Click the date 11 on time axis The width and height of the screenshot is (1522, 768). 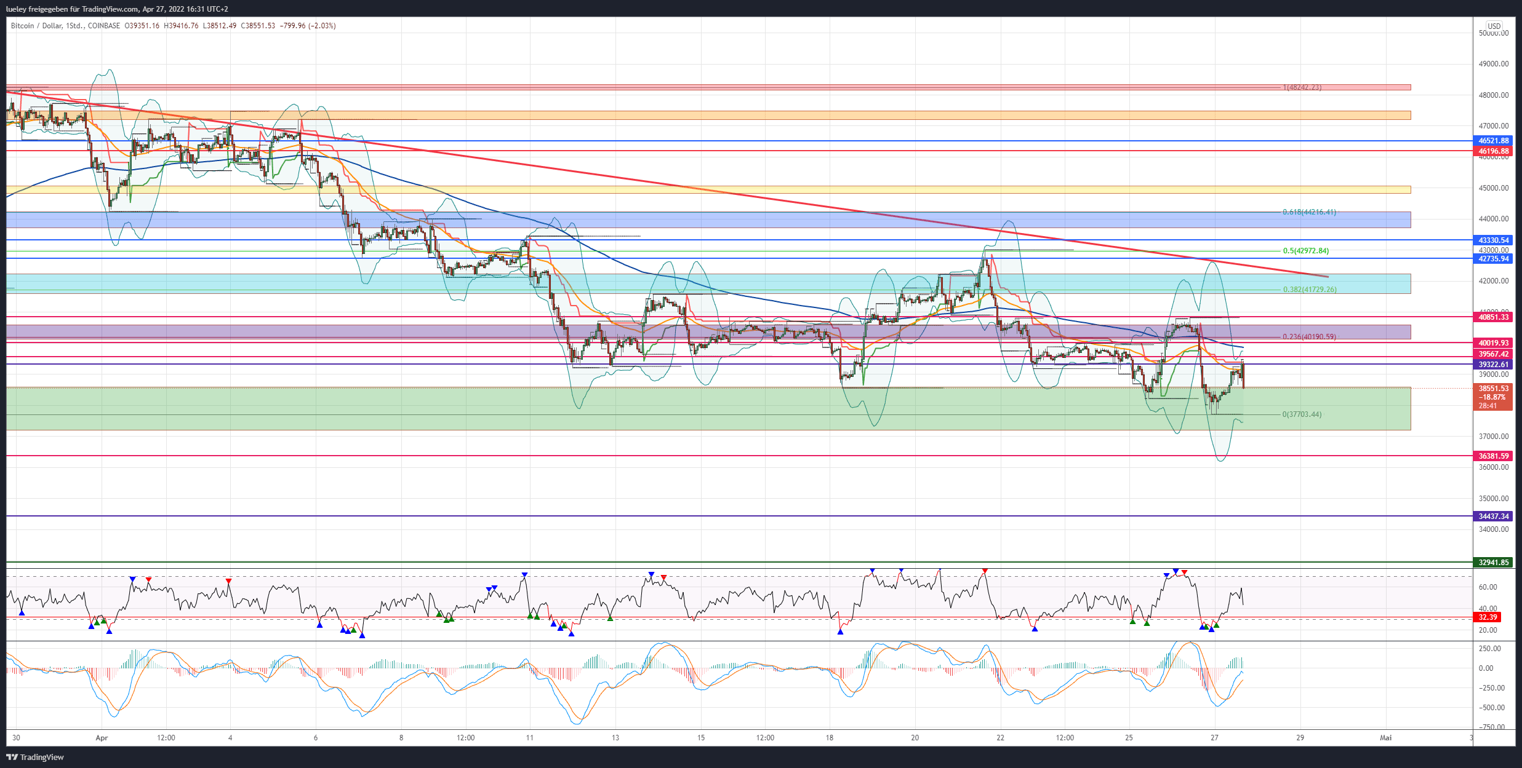(x=529, y=738)
